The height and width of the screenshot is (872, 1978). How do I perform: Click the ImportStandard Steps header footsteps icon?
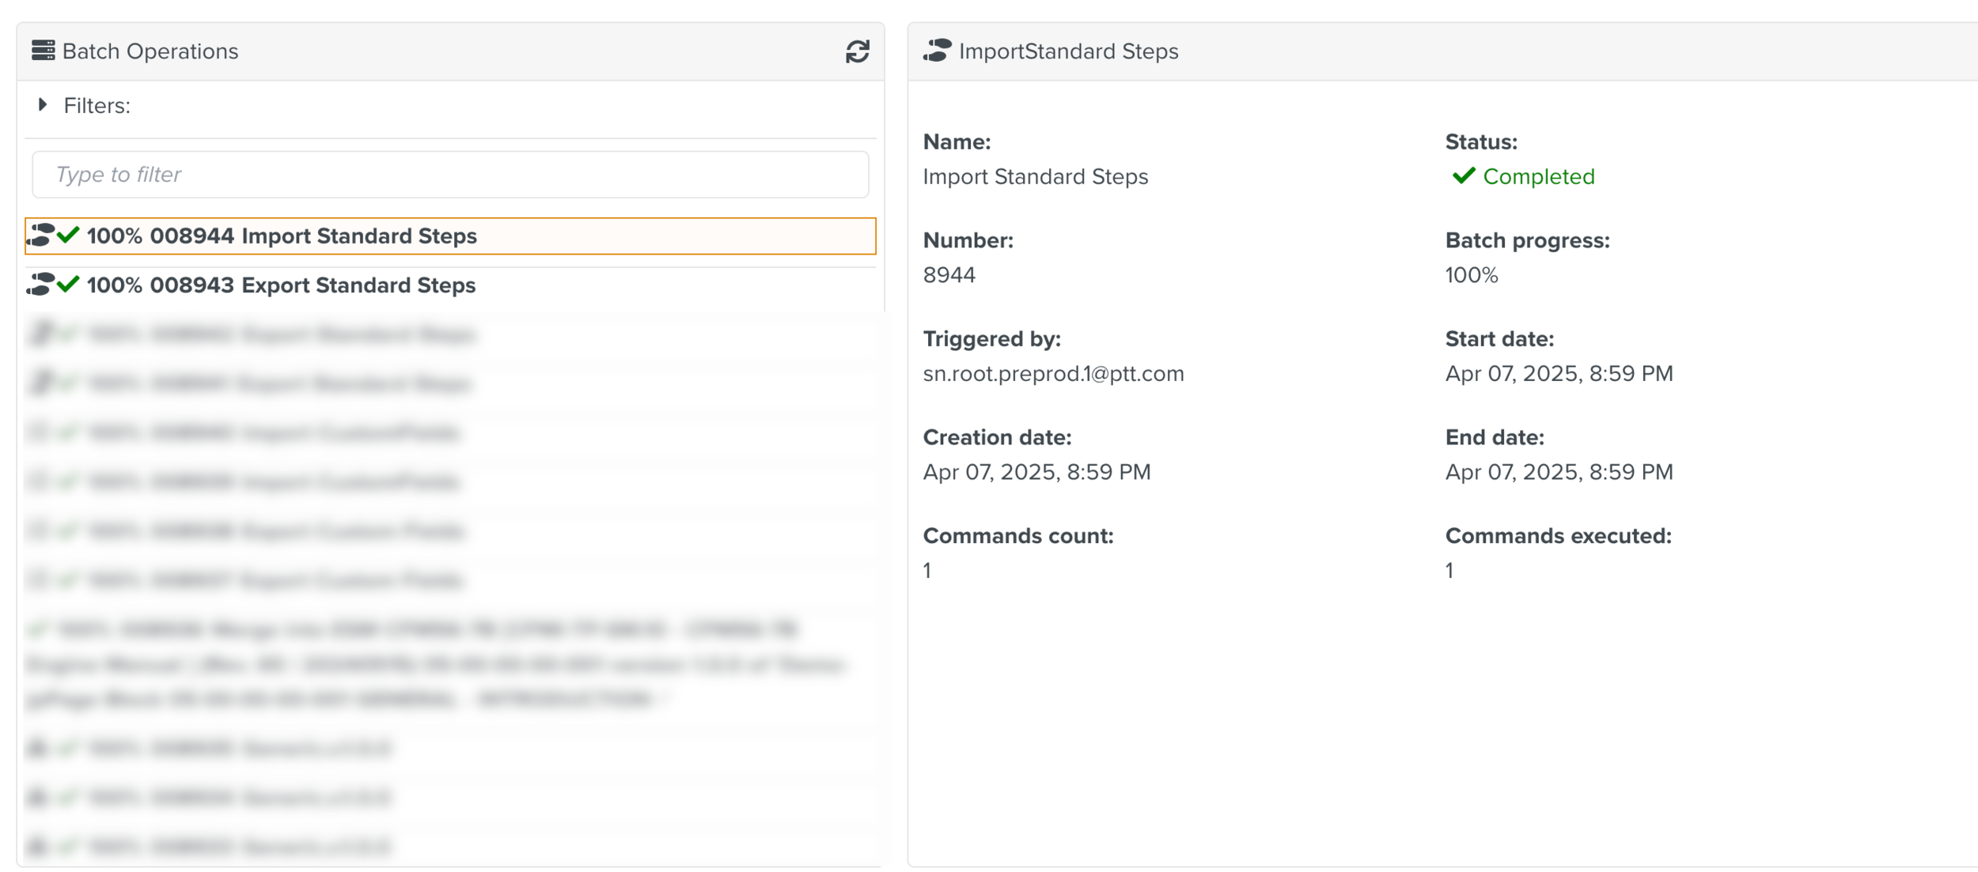938,51
